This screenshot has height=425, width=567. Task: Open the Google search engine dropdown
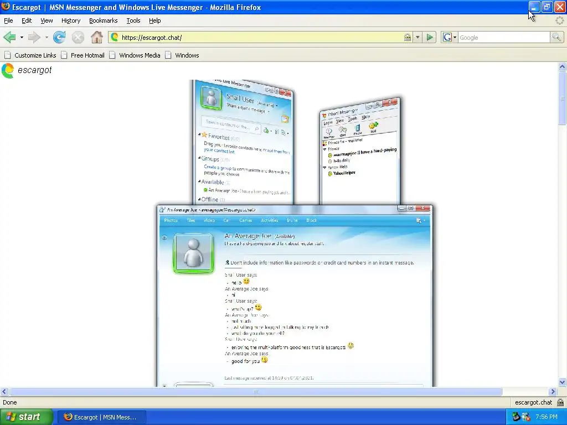pyautogui.click(x=450, y=37)
